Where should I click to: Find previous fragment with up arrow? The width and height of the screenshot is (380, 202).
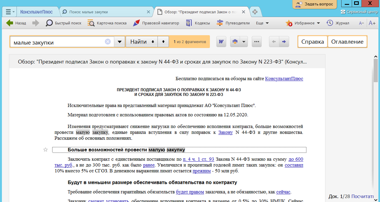163,42
